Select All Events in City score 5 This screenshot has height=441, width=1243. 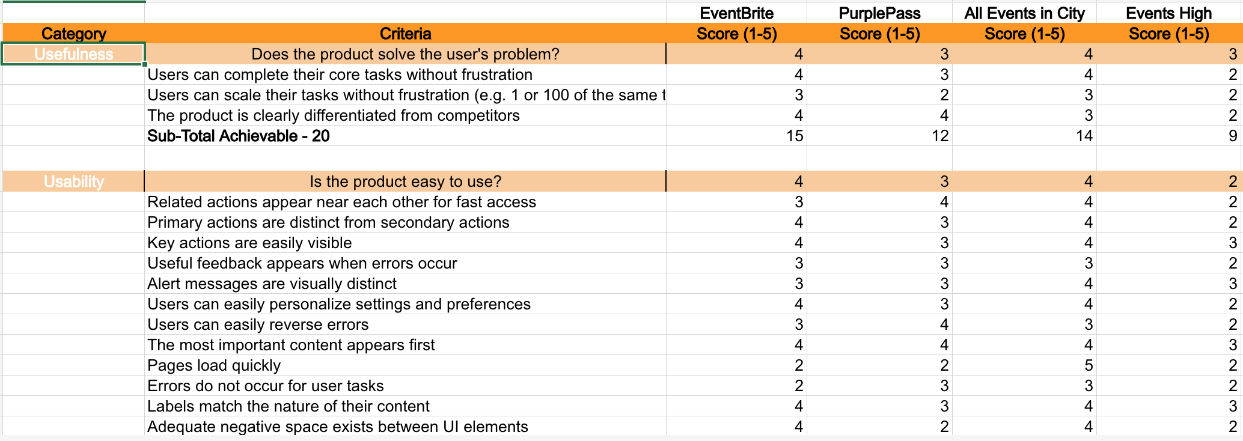tap(1024, 365)
